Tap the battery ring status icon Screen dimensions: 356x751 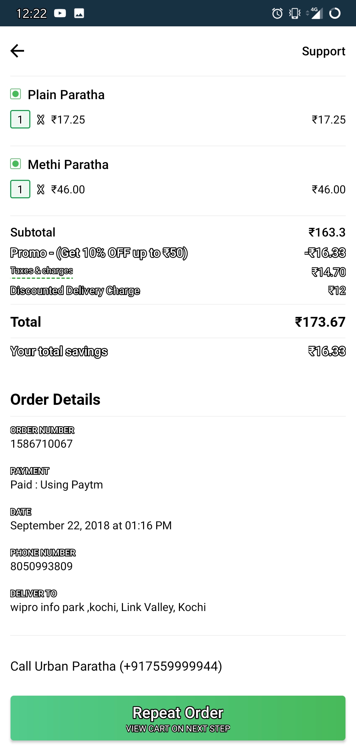pos(335,14)
